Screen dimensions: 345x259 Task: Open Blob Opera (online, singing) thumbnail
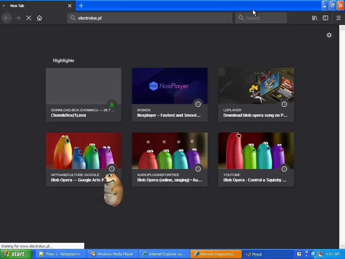click(x=170, y=151)
